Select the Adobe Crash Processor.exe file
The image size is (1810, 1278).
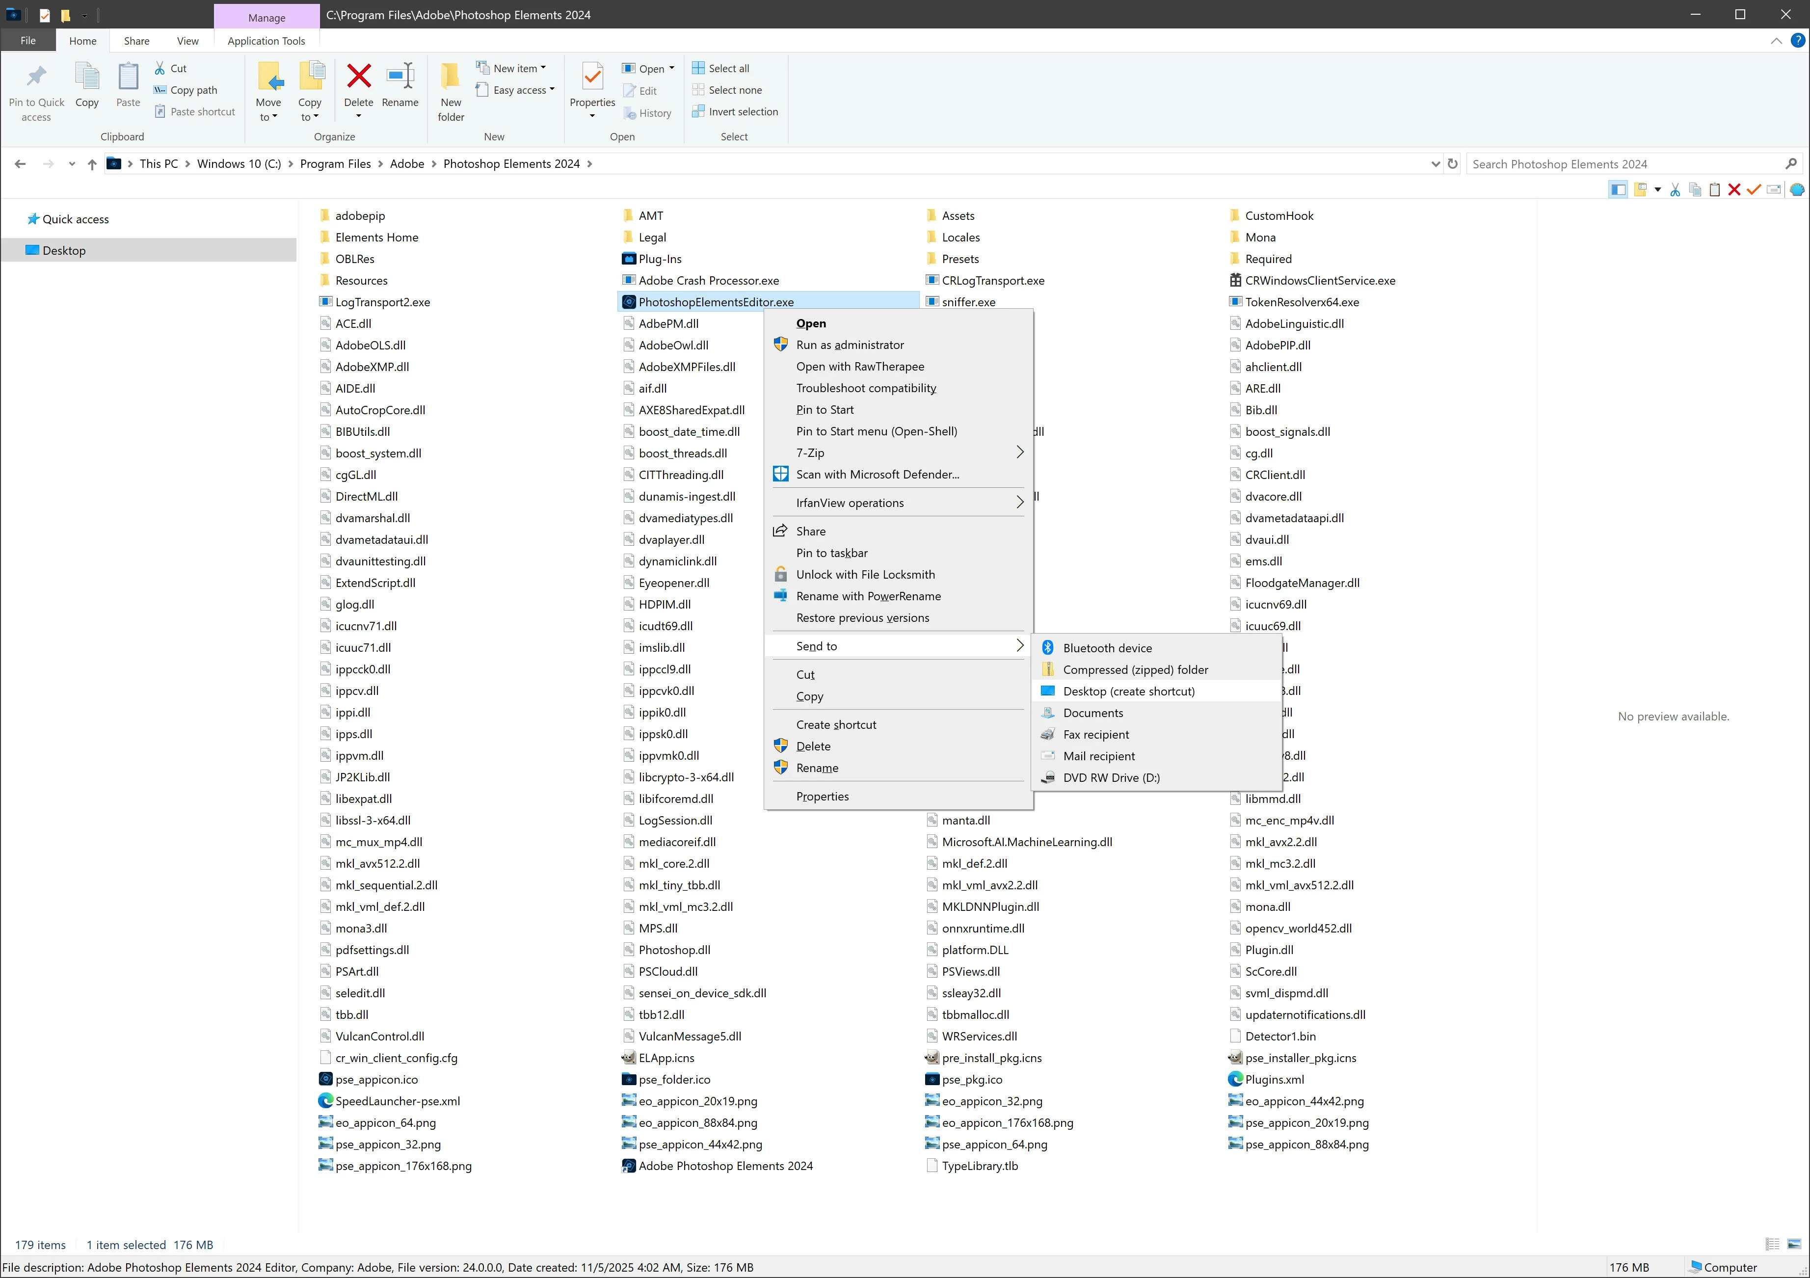click(x=701, y=280)
